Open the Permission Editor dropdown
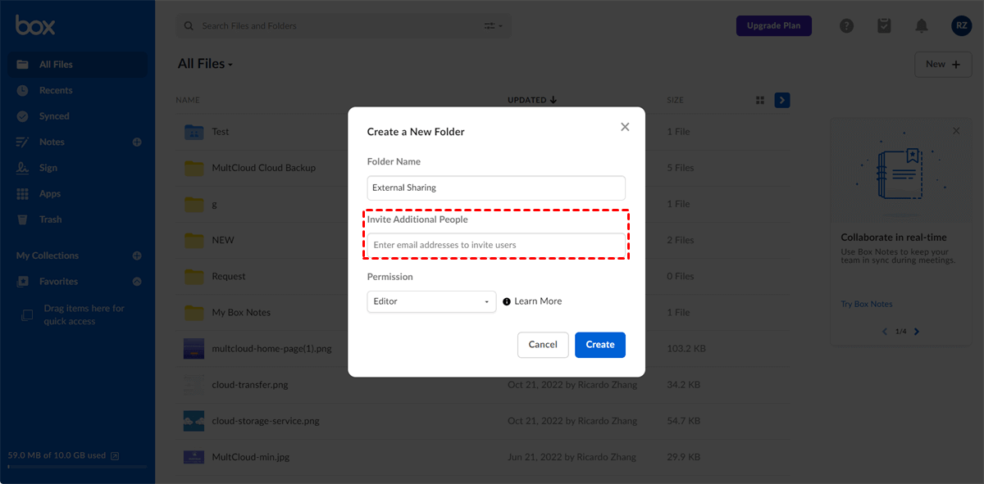 tap(431, 301)
